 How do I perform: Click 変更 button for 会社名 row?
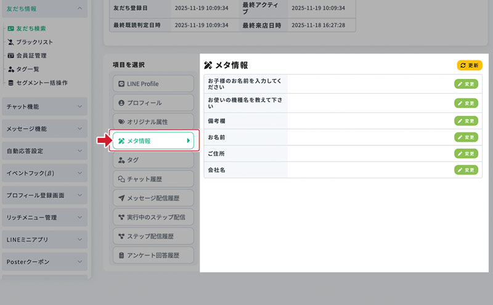pyautogui.click(x=466, y=169)
